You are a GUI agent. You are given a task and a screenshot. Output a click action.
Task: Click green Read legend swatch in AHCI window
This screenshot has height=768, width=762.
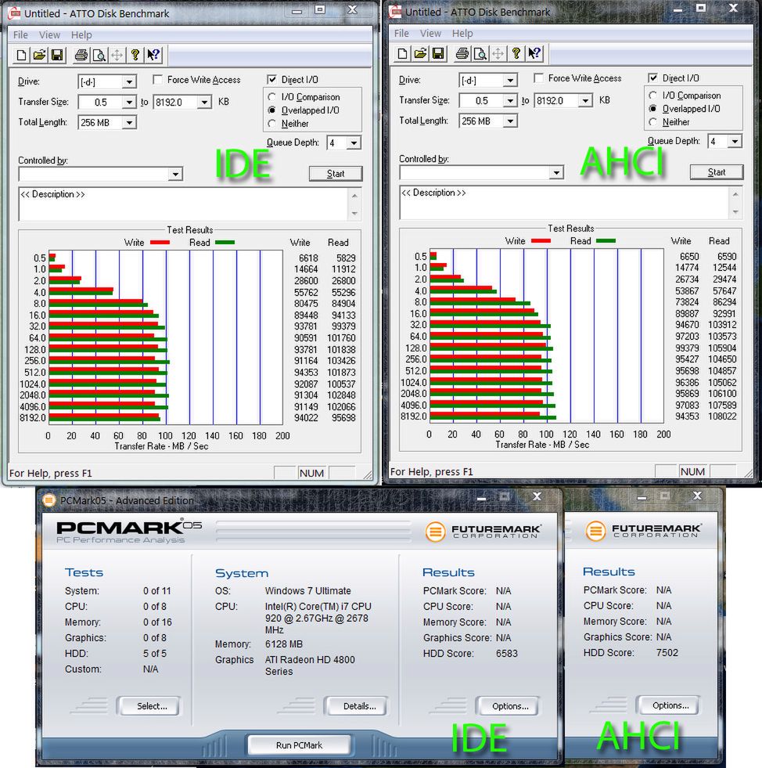click(606, 241)
